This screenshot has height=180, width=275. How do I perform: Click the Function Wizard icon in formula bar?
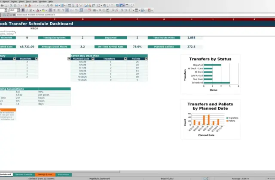[5, 15]
